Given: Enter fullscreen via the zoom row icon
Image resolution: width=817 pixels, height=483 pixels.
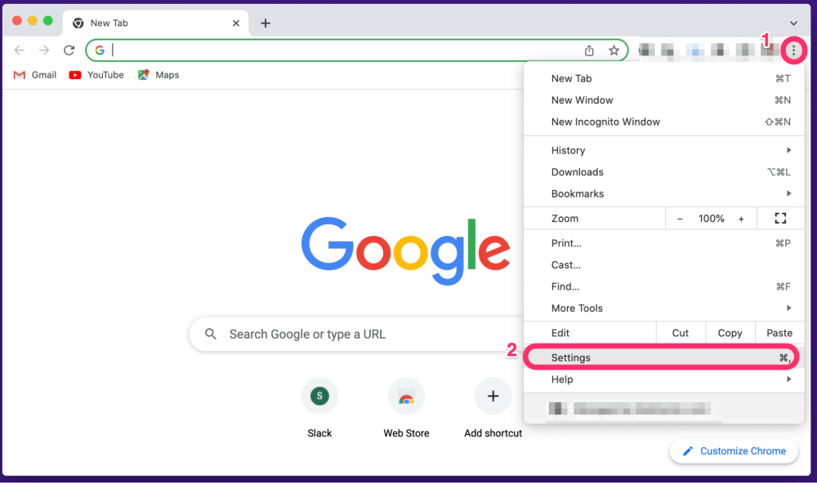Looking at the screenshot, I should pos(780,218).
